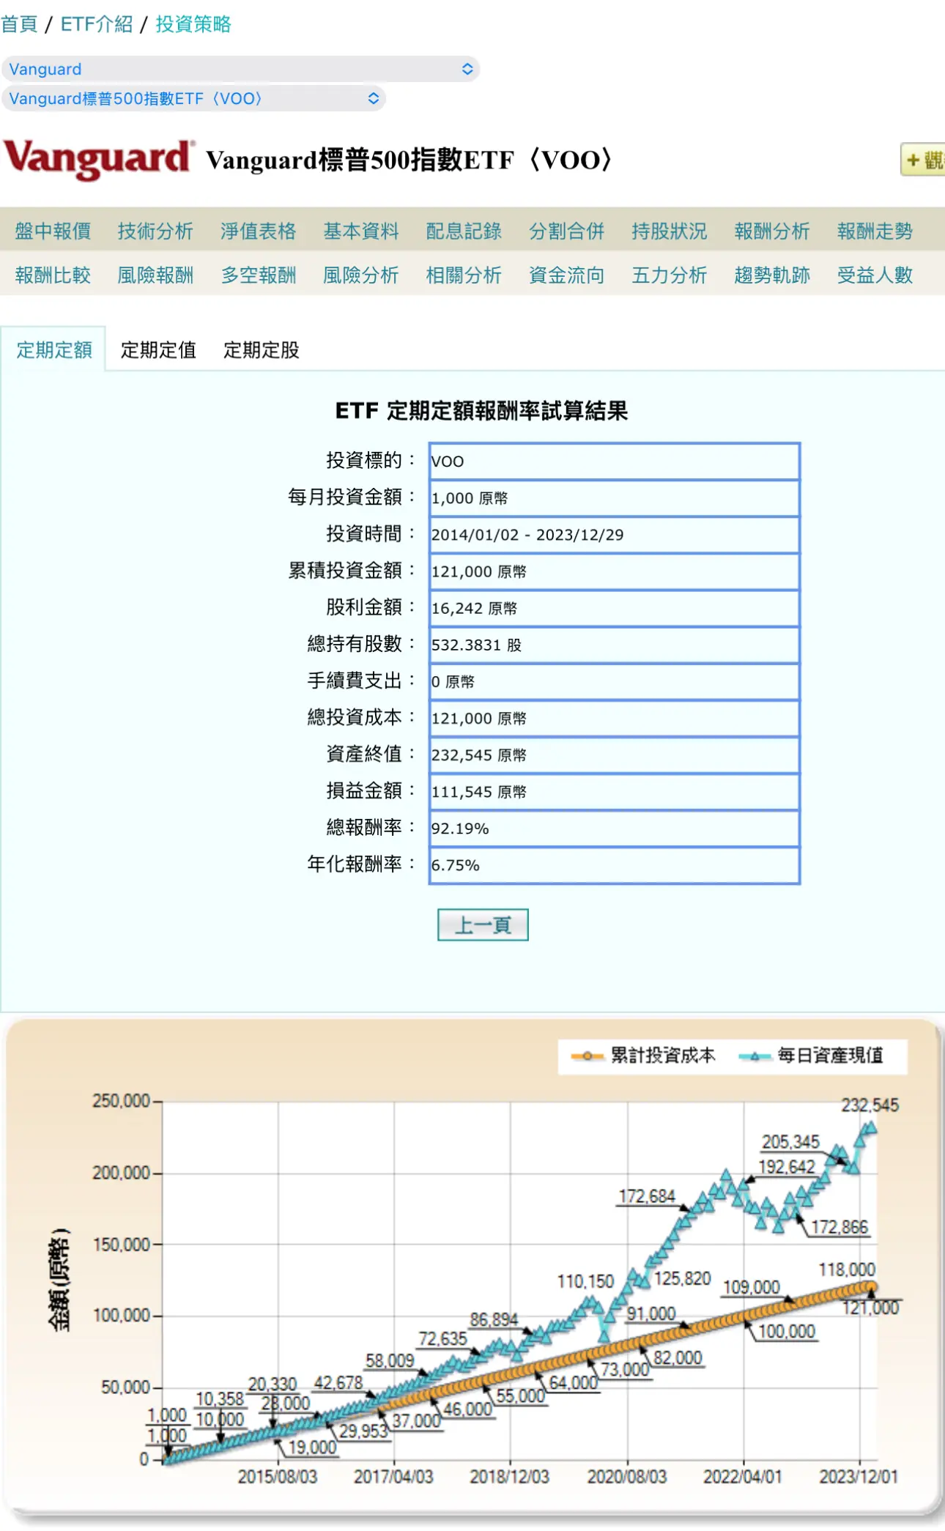Screen dimensions: 945x1531
Task: Open the 報酬比較 menu item
Action: [53, 275]
